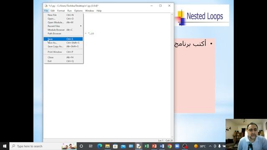Open the Window menu
This screenshot has height=150, width=267.
tap(89, 11)
